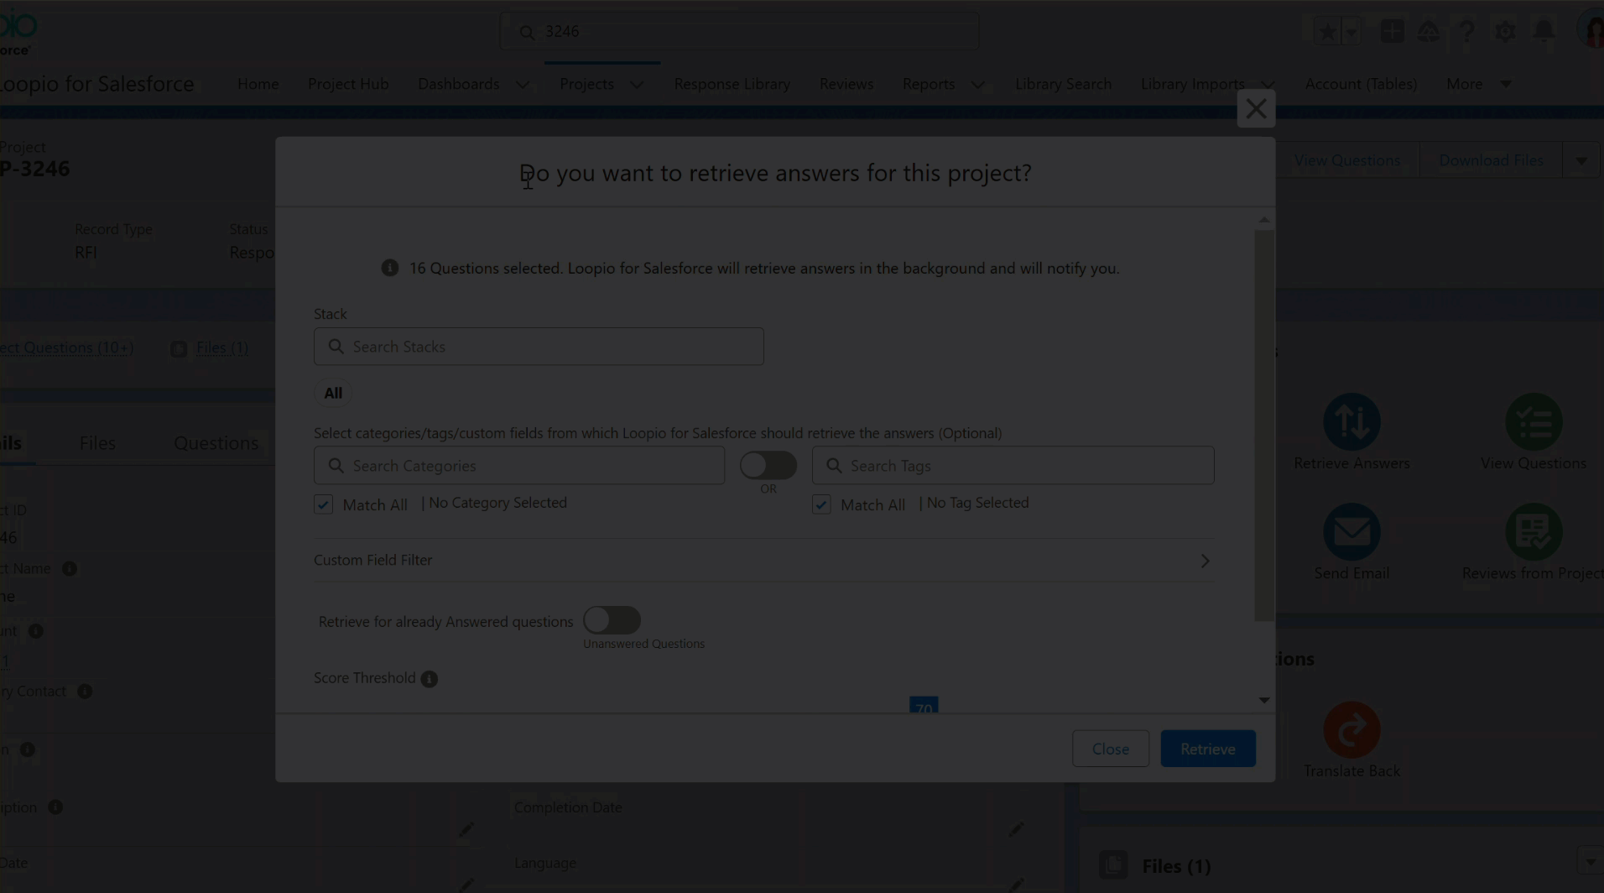Click the Score Threshold info icon
The image size is (1604, 893).
click(x=429, y=678)
